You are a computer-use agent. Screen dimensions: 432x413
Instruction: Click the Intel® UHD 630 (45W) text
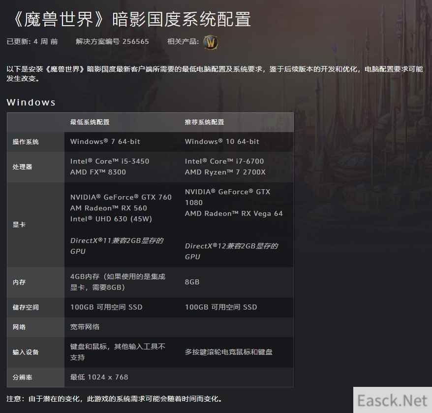pos(111,219)
